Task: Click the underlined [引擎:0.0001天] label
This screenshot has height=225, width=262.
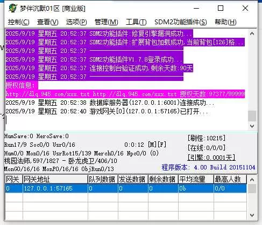Action: tap(211, 158)
